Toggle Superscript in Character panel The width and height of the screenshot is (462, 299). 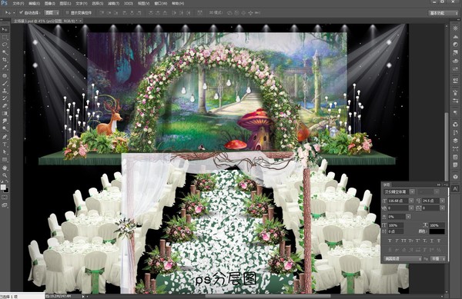[418, 241]
